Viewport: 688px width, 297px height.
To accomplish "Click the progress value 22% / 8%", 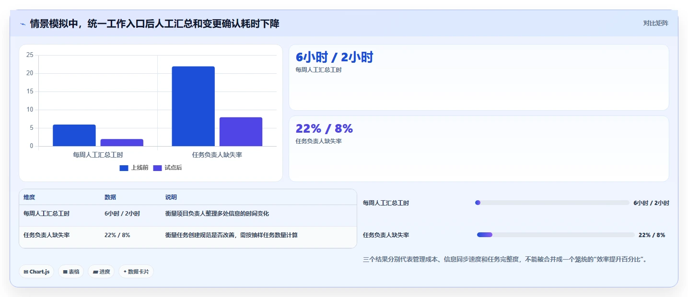I will click(x=652, y=235).
